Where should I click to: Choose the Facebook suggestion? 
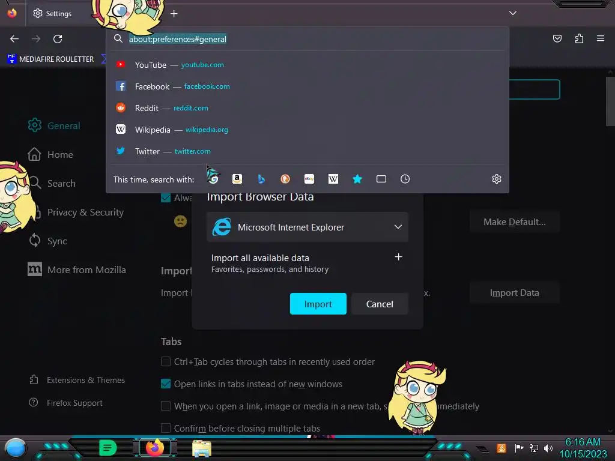click(308, 86)
